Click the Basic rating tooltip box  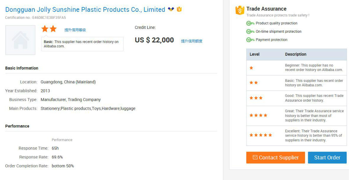pos(82,44)
